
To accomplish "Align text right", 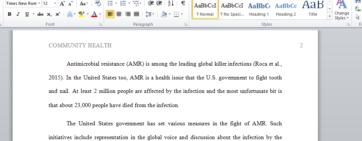I will pyautogui.click(x=128, y=14).
